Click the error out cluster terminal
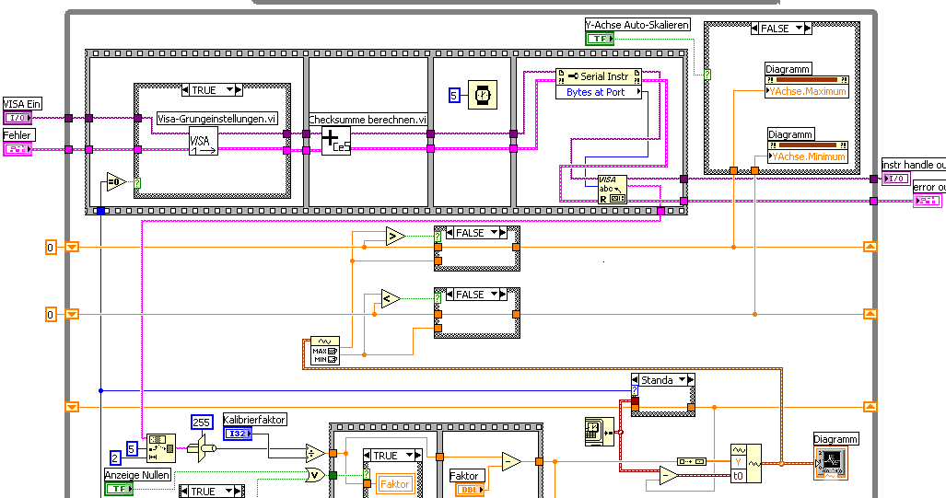946x498 pixels. pos(927,201)
